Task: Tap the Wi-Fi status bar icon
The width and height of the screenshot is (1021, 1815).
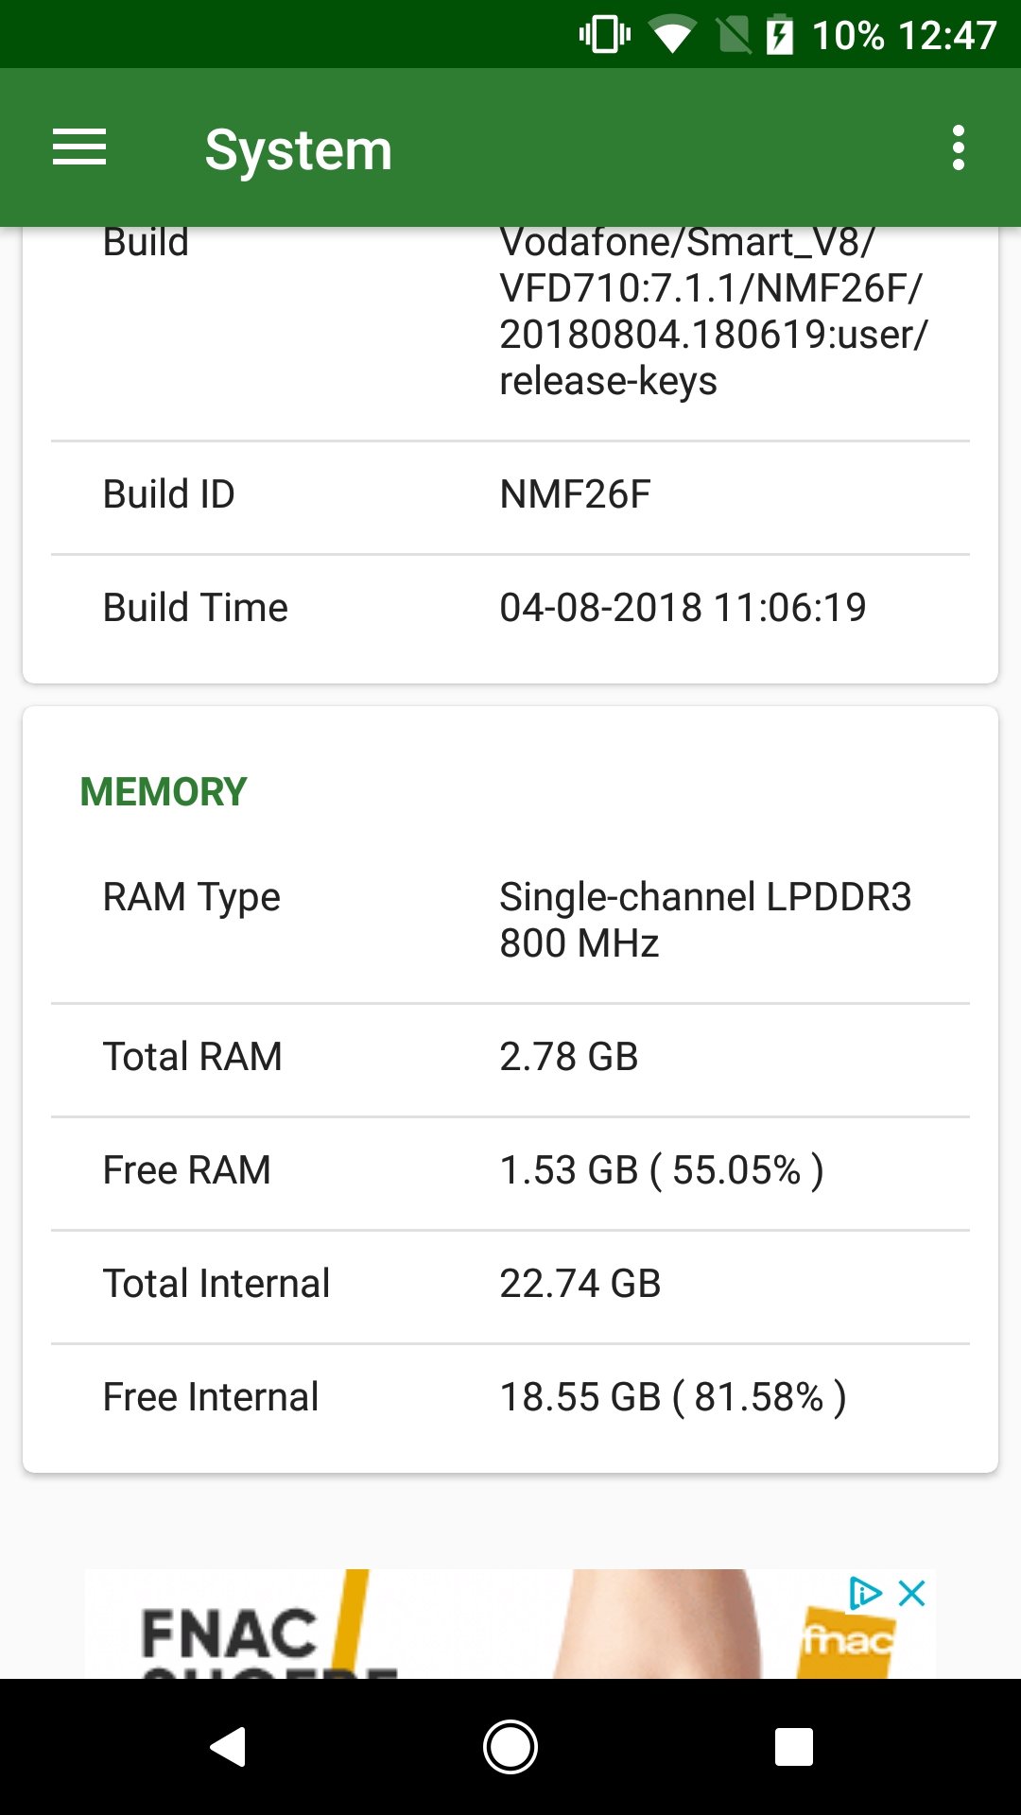Action: [x=672, y=36]
